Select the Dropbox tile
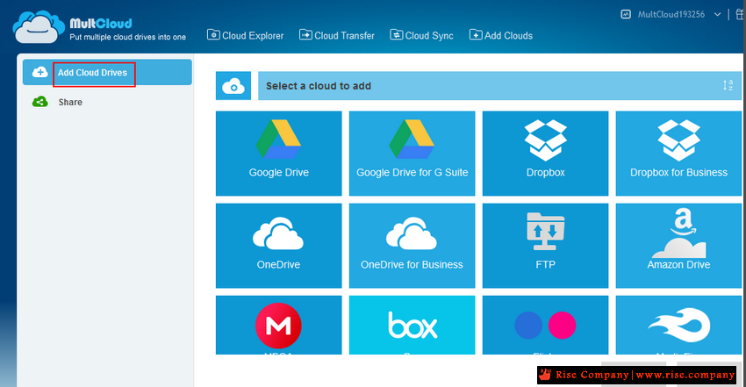Image resolution: width=746 pixels, height=387 pixels. coord(545,153)
